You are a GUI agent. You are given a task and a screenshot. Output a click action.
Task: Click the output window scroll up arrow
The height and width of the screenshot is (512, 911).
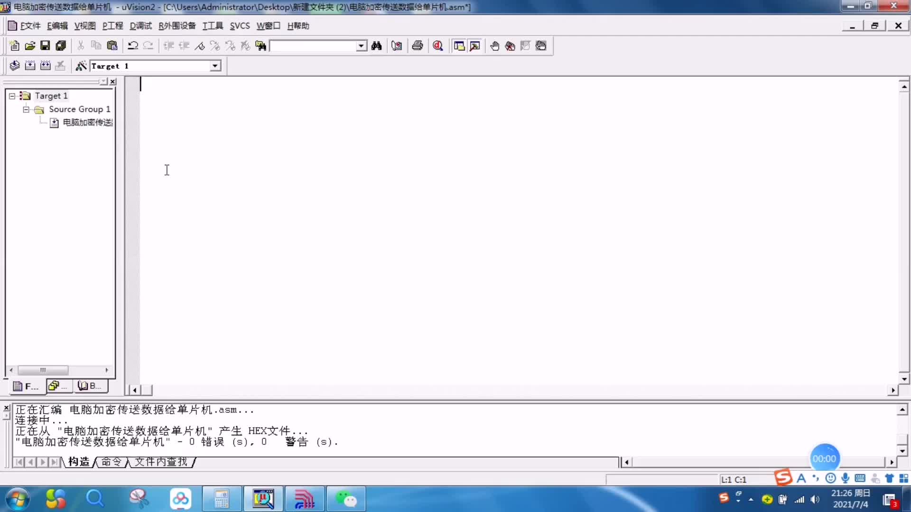pyautogui.click(x=902, y=410)
